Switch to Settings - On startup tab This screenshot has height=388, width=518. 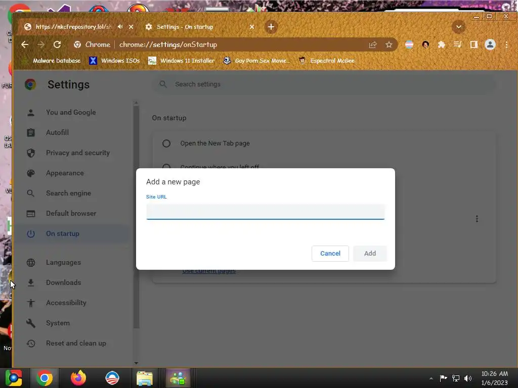pos(185,27)
